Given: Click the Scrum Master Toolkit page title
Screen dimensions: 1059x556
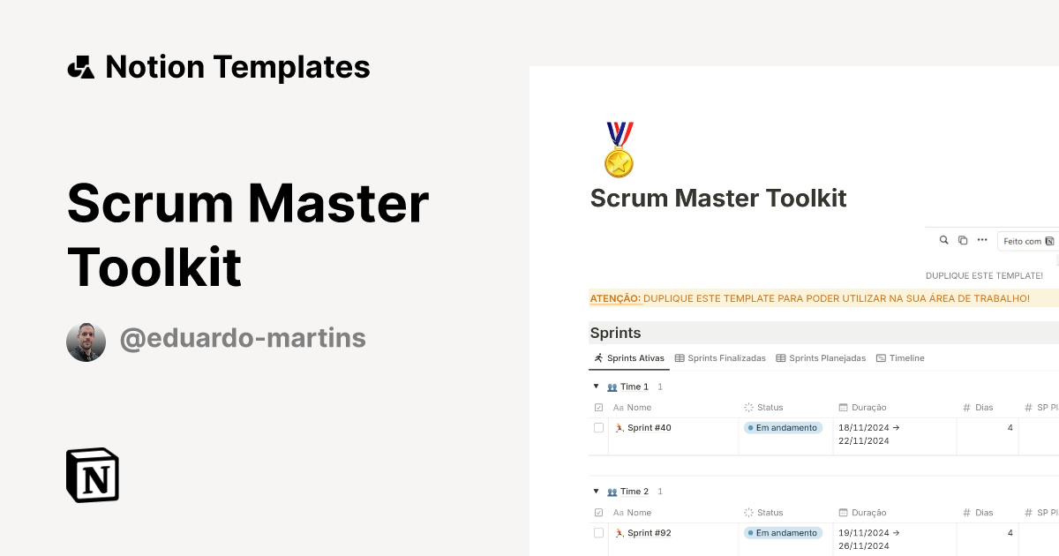Looking at the screenshot, I should [718, 198].
